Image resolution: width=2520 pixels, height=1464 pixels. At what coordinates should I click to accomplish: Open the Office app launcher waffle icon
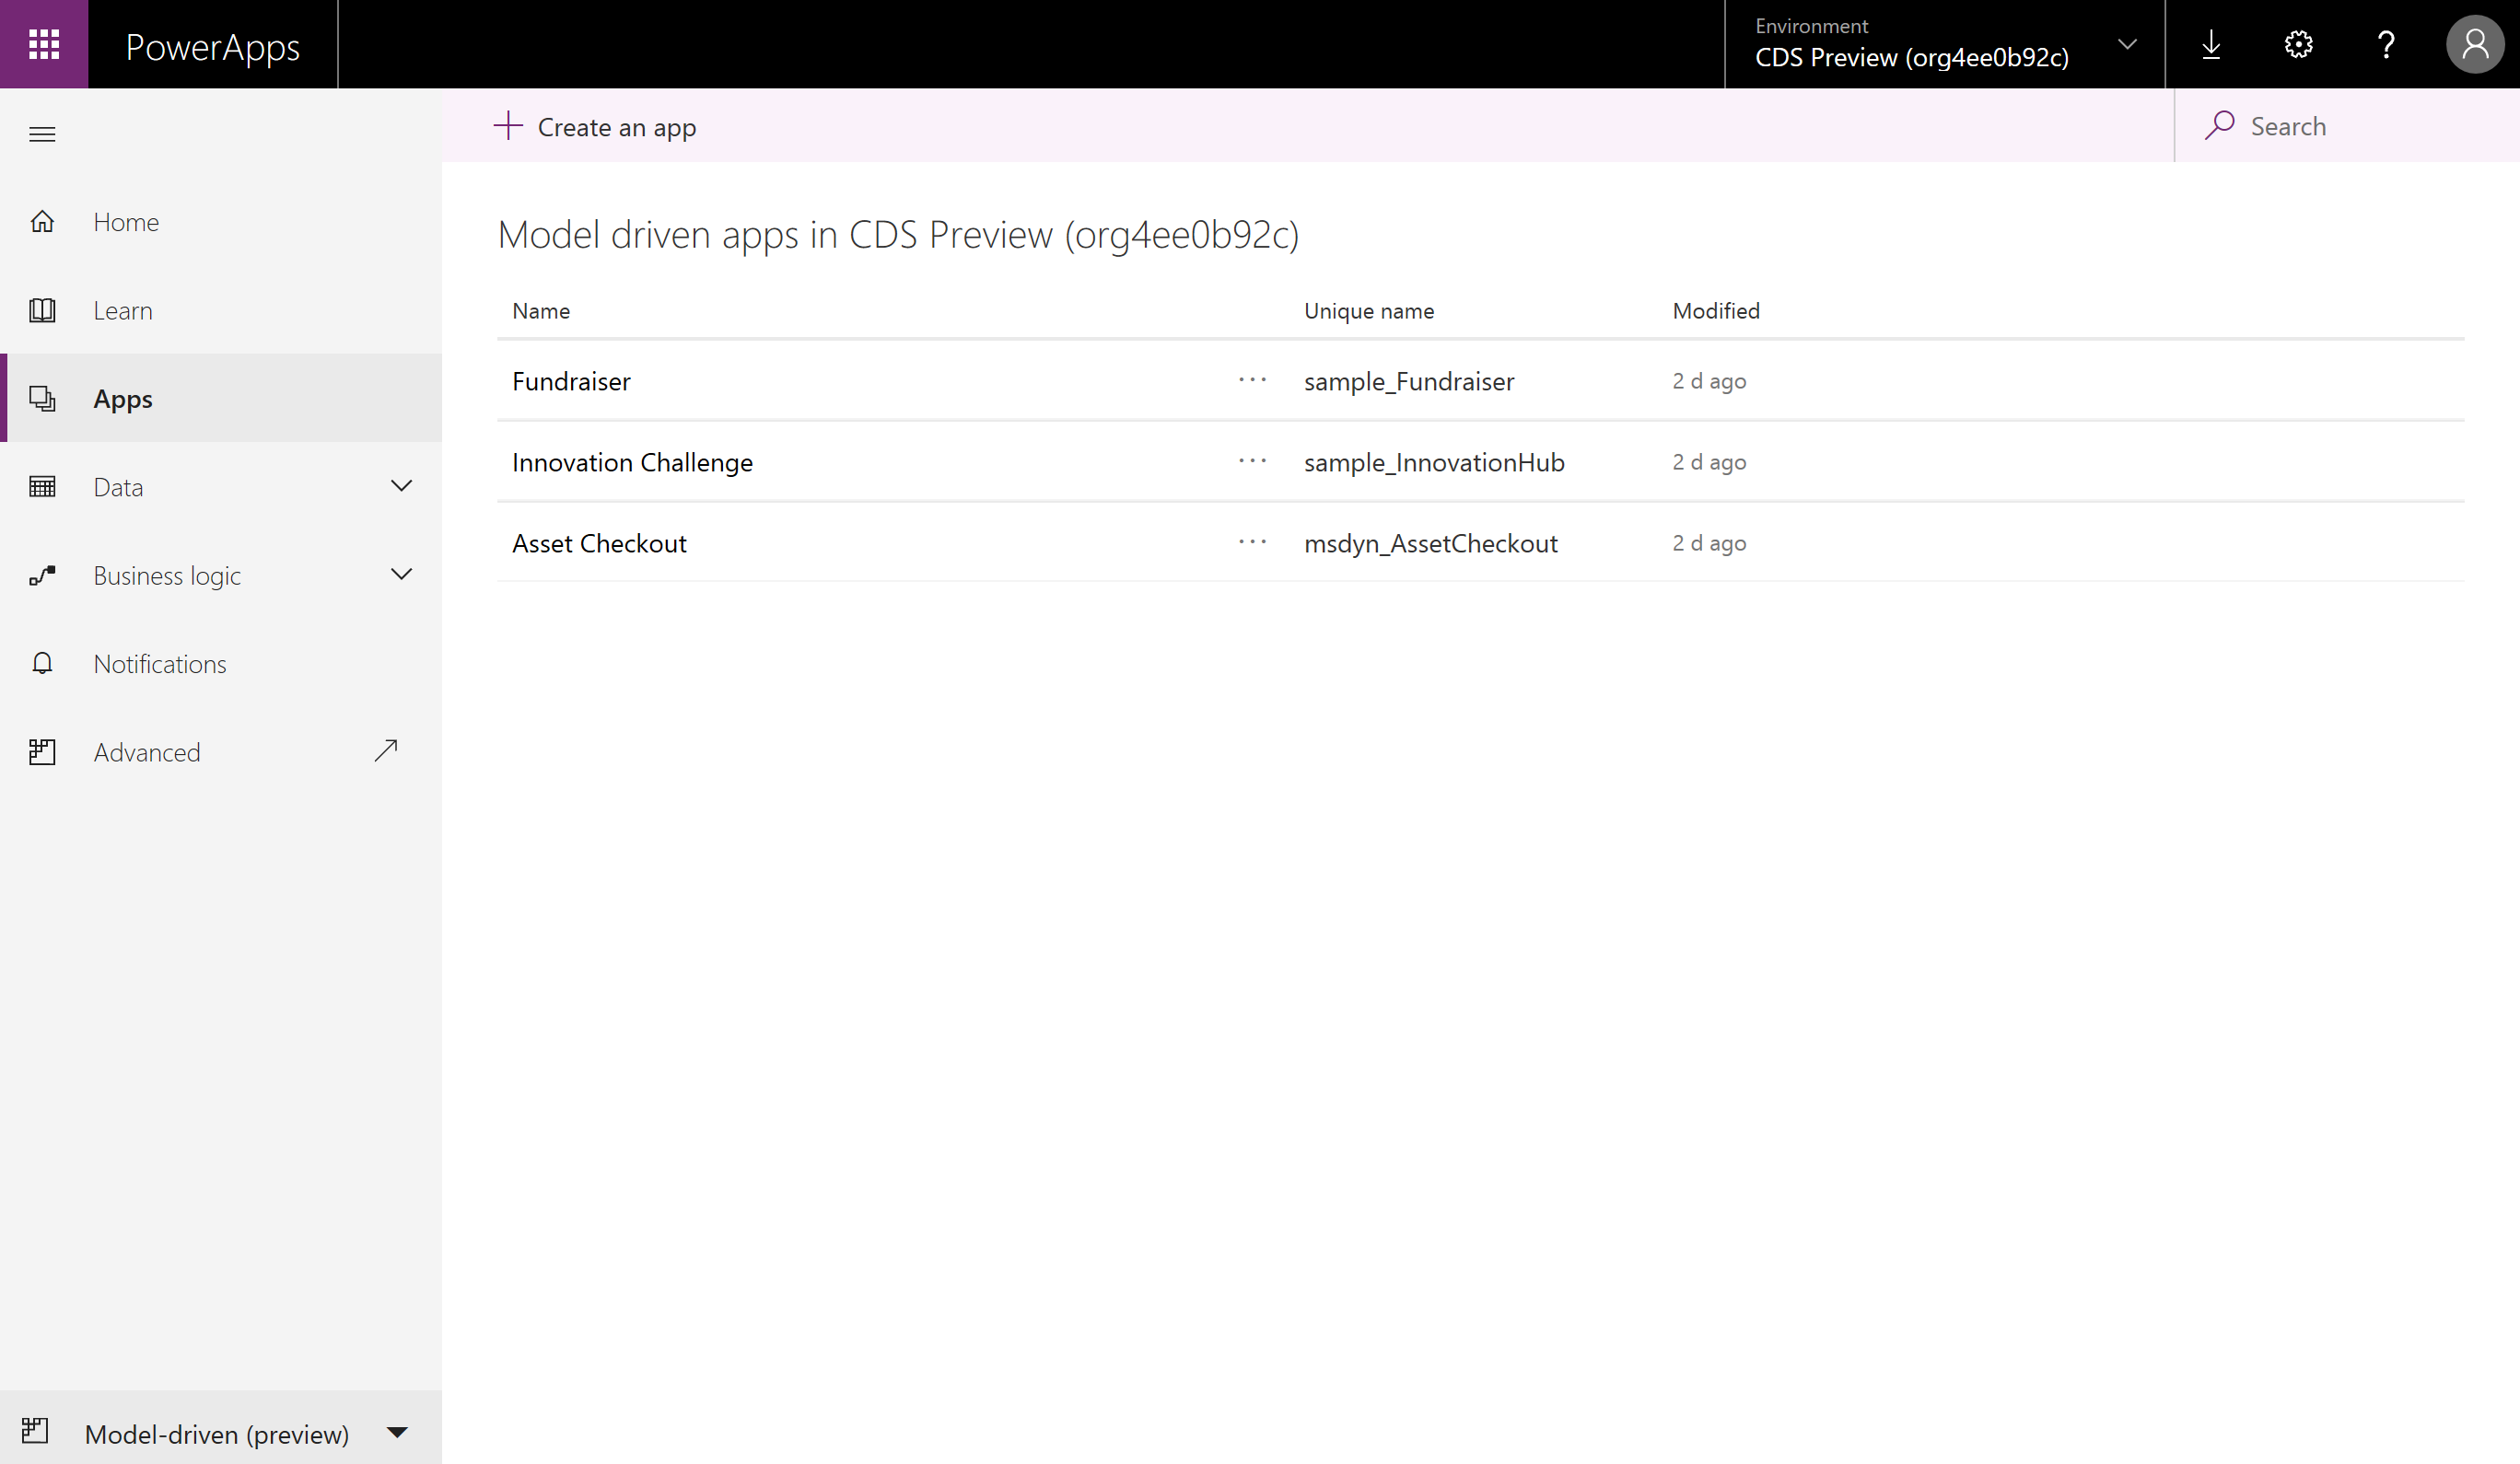tap(43, 43)
